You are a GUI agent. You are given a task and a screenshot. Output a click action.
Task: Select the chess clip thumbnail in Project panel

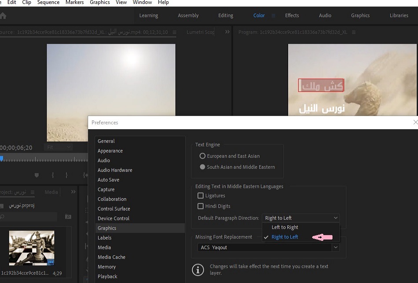(x=32, y=248)
